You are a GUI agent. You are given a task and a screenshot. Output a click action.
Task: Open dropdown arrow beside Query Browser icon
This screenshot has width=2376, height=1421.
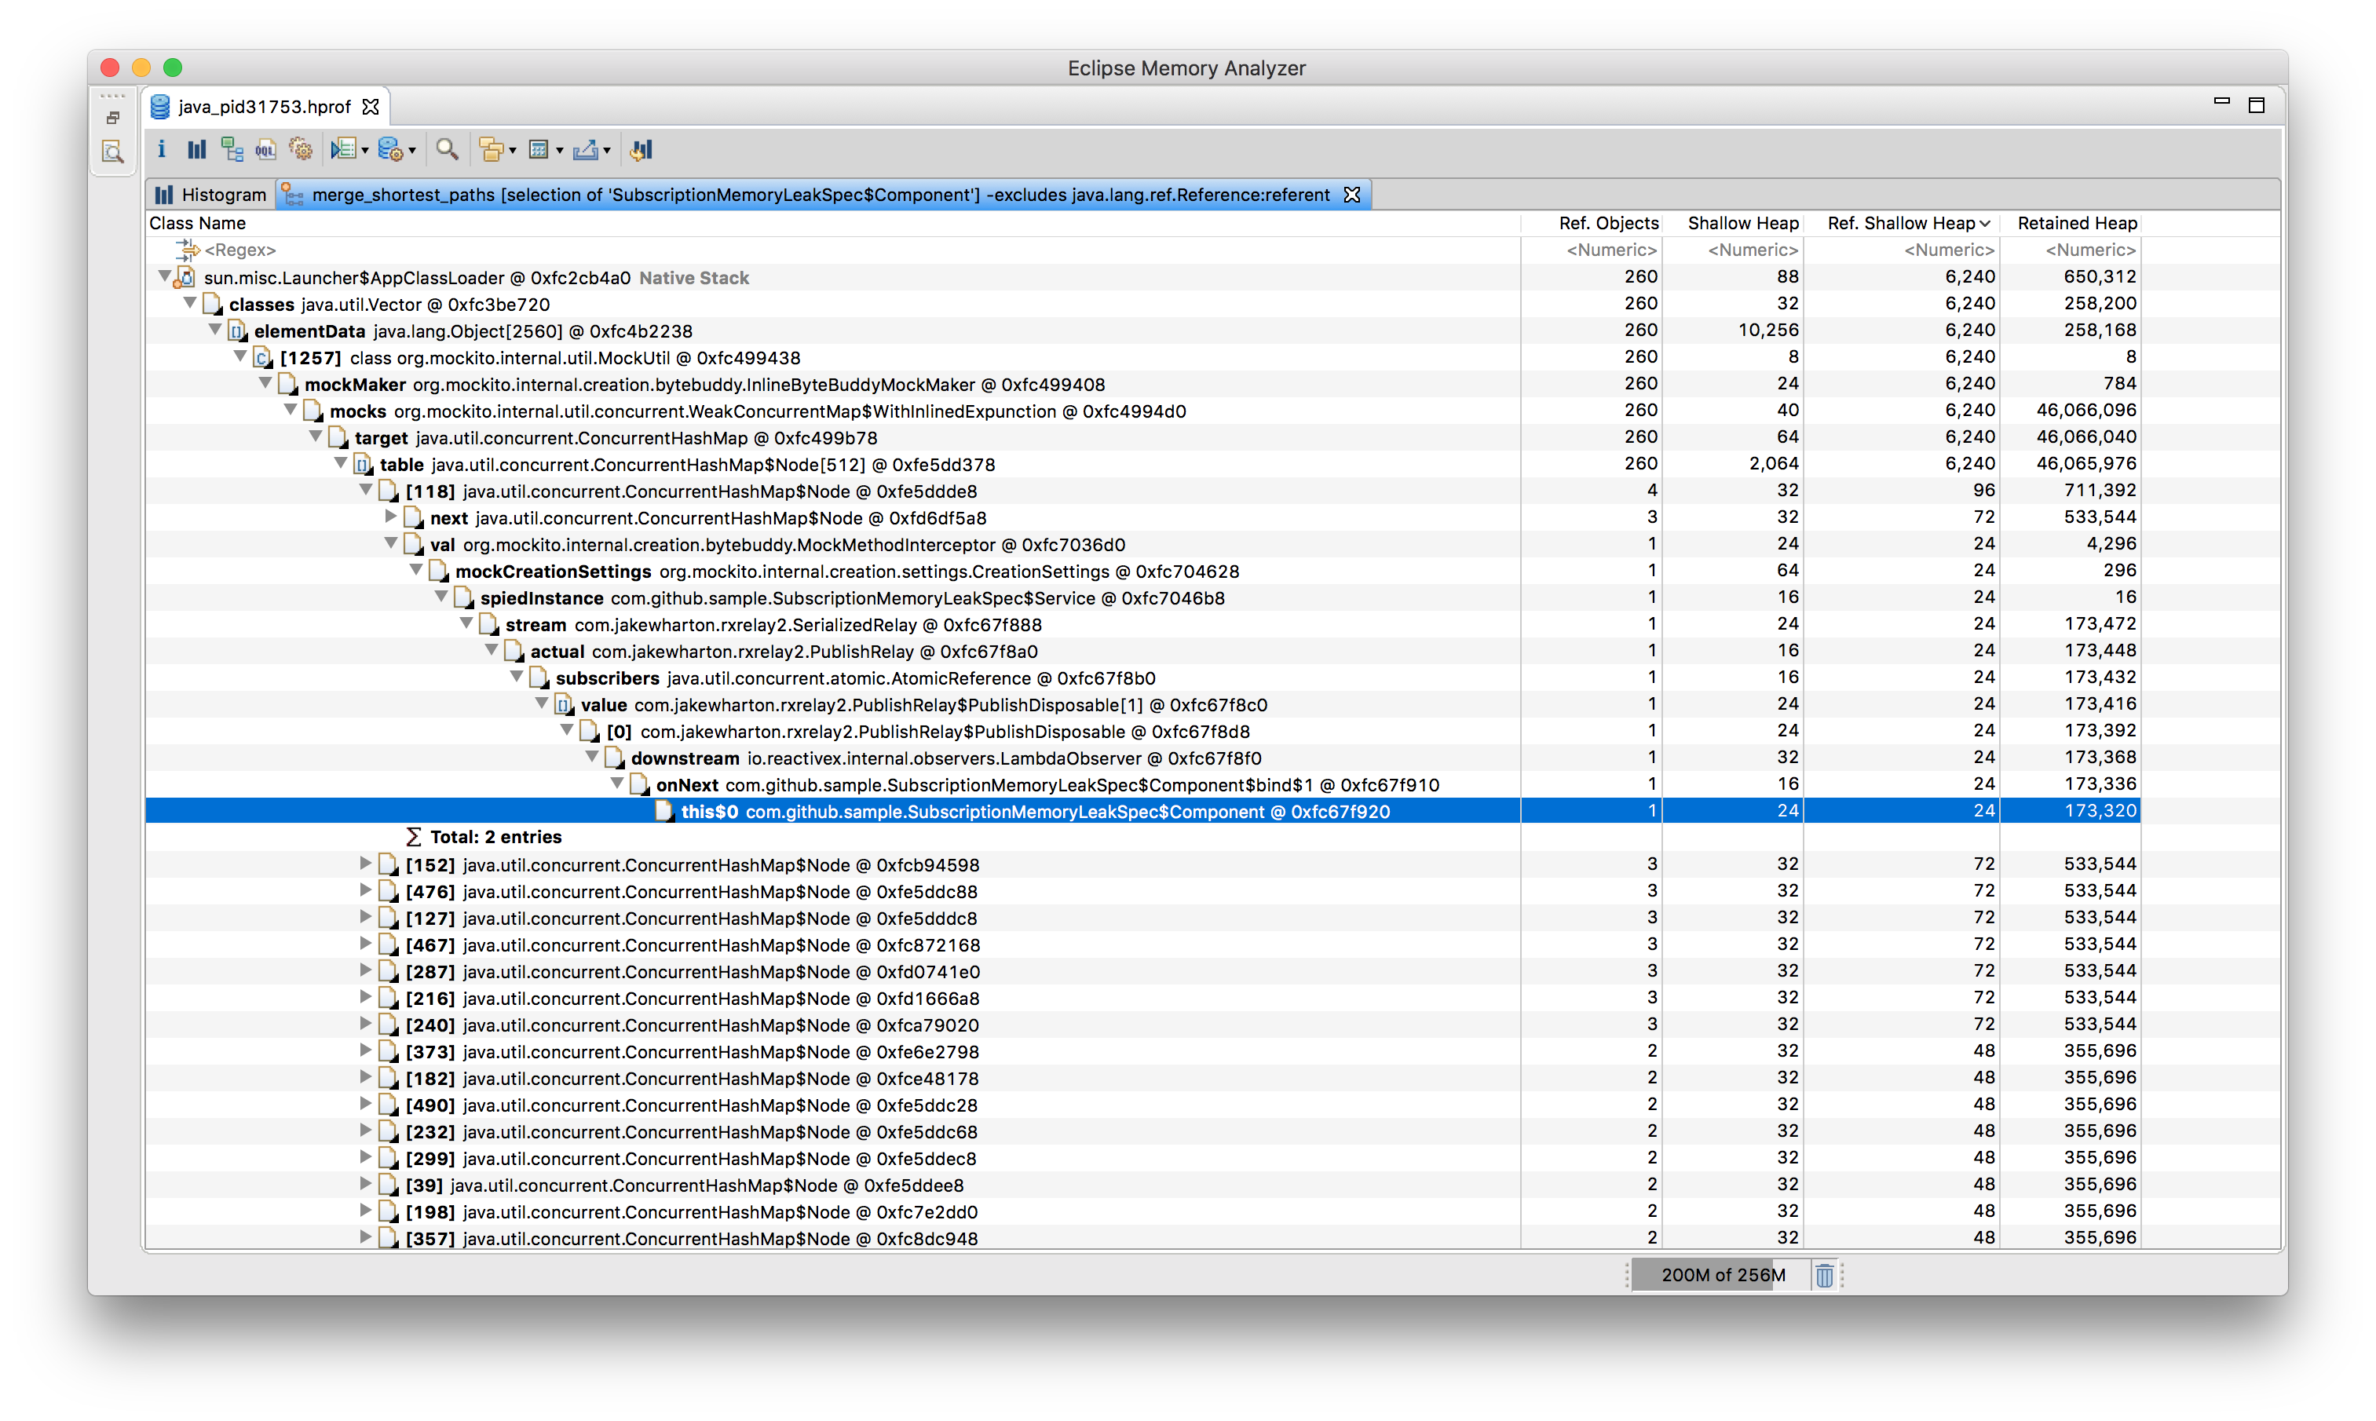[411, 152]
